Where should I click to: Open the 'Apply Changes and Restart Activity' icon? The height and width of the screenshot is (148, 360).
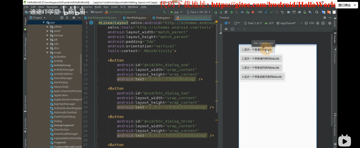pos(220,12)
